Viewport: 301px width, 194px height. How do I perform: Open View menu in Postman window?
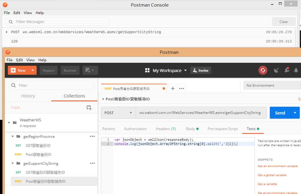coord(31,60)
